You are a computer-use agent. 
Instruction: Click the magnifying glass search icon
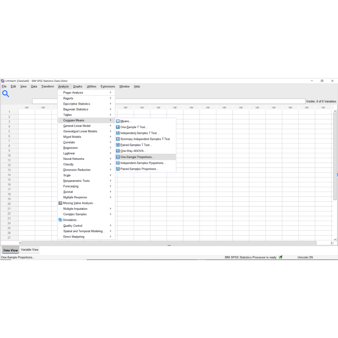tap(6, 94)
